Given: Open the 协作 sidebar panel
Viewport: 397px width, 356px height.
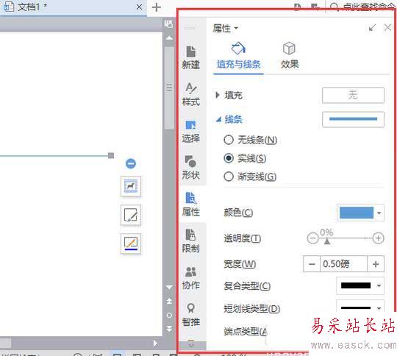Looking at the screenshot, I should [191, 278].
